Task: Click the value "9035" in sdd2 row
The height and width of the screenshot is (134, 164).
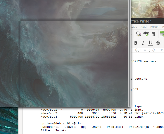Action: click(x=96, y=113)
